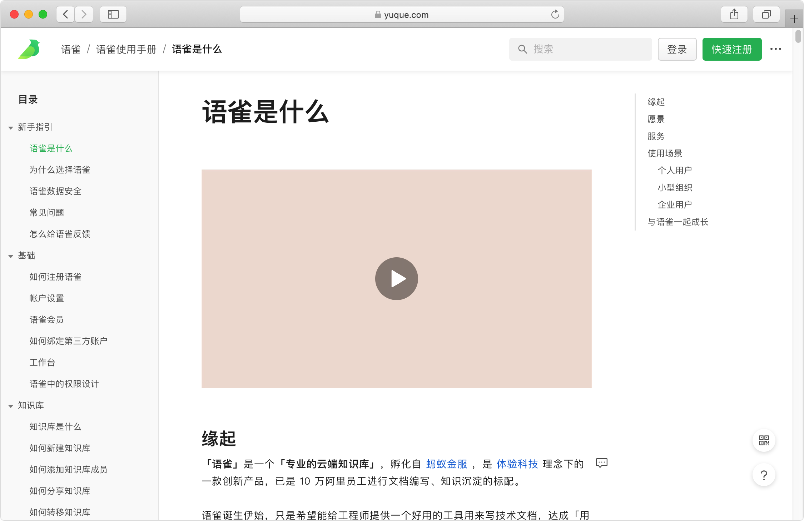Open the three-dot more menu

[776, 49]
